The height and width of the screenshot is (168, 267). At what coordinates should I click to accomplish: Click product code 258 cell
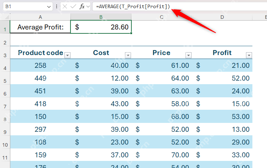(x=40, y=65)
